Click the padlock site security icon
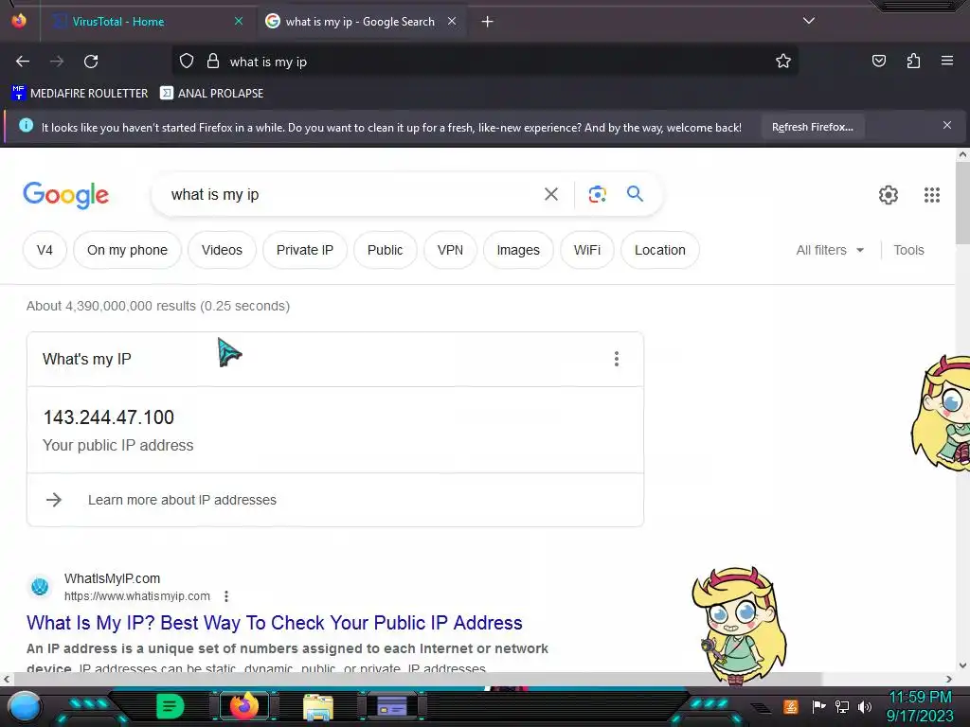 pyautogui.click(x=213, y=62)
